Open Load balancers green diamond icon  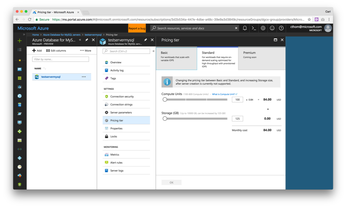[20, 131]
